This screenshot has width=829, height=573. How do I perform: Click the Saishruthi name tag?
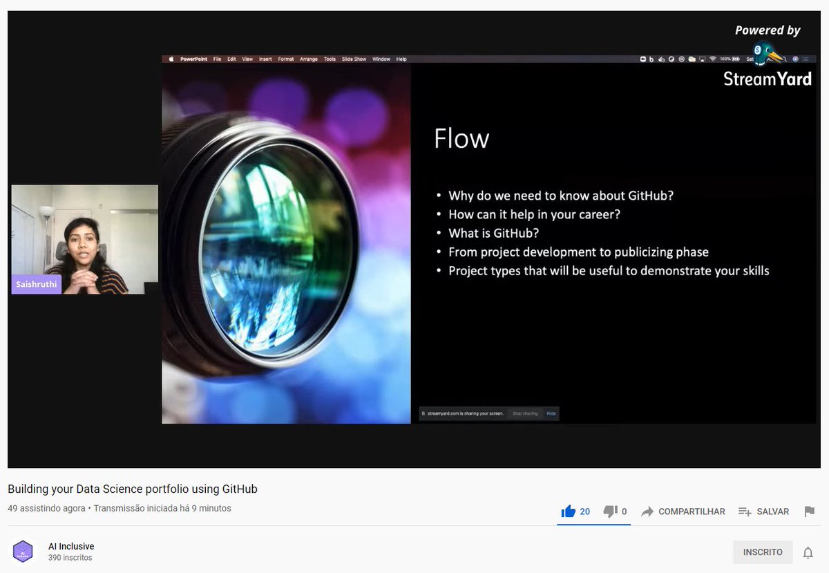(37, 284)
